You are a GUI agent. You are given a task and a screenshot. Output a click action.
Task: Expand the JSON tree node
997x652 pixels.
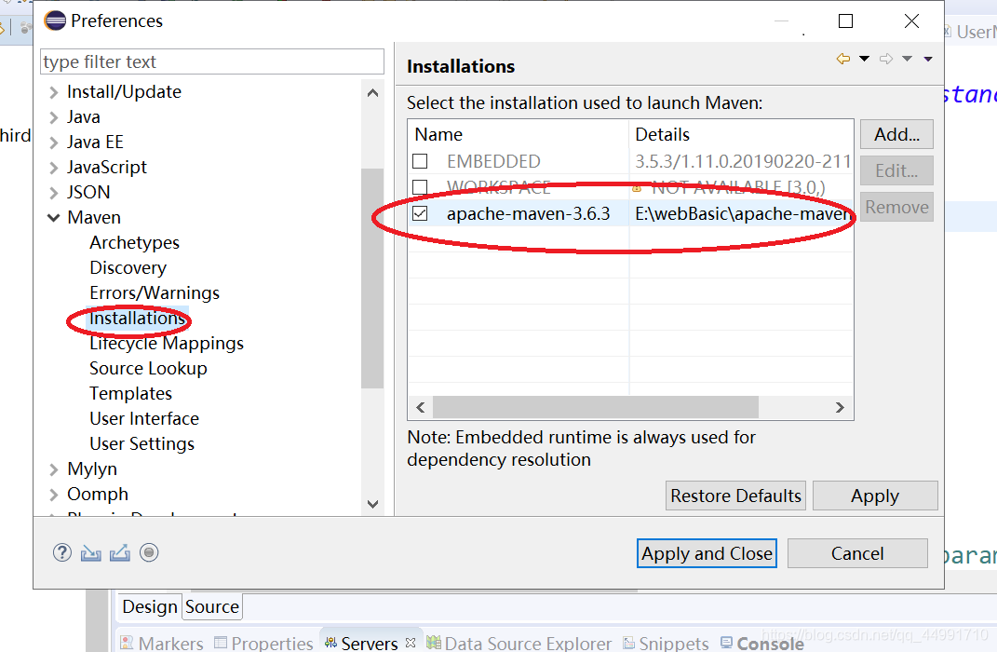click(x=54, y=193)
